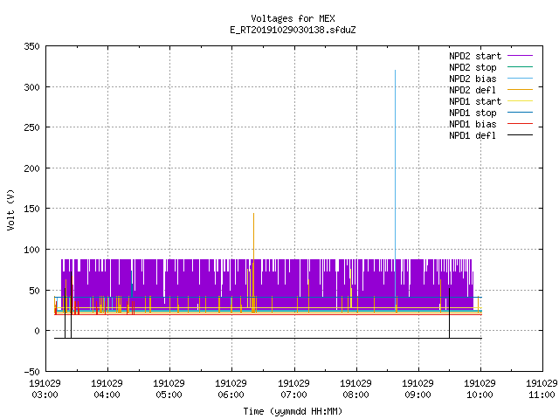Click the red NPD1 bias legend line
This screenshot has width=559, height=419.
(x=520, y=124)
